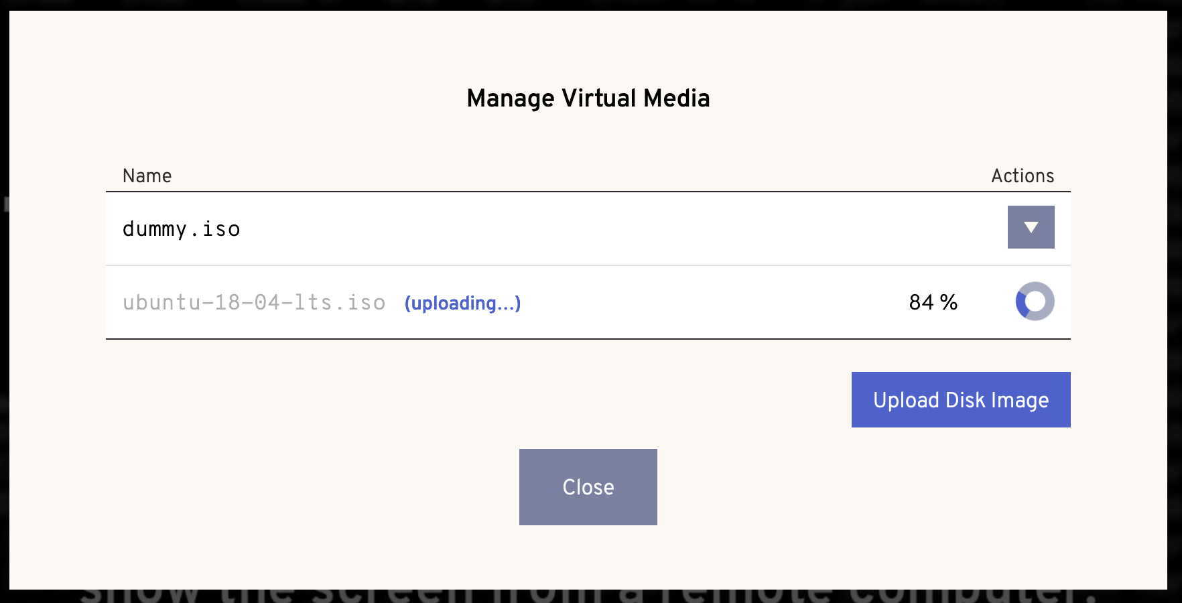This screenshot has width=1182, height=603.
Task: Open the actions dropdown for dummy.iso
Action: 1031,227
